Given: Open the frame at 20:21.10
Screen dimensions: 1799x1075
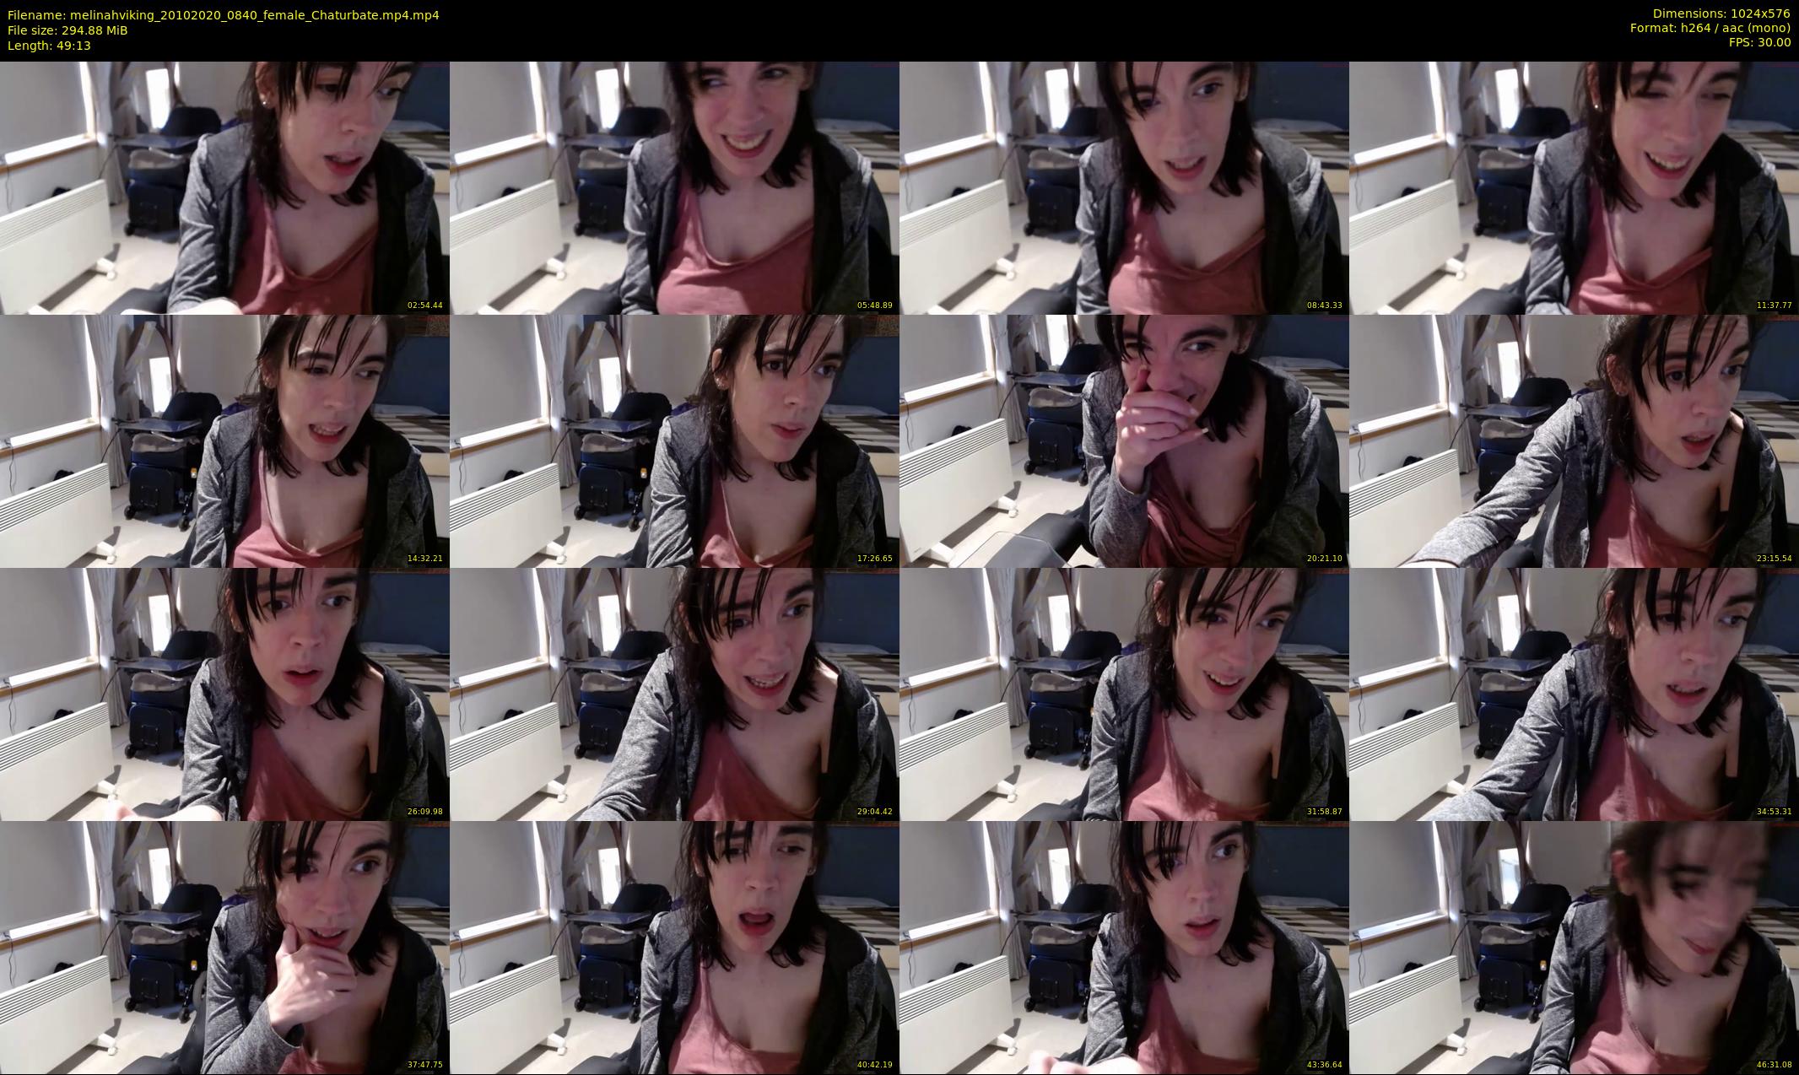Looking at the screenshot, I should click(x=1124, y=440).
